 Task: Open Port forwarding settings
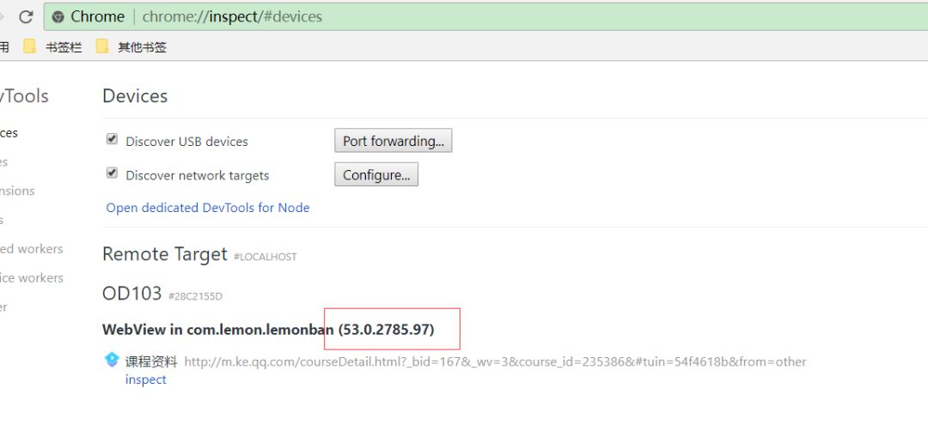point(393,141)
